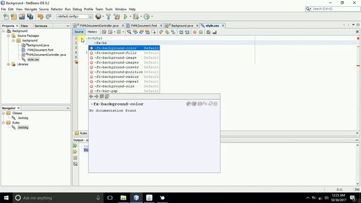Click the Find Selection magnifier icon

click(129, 32)
